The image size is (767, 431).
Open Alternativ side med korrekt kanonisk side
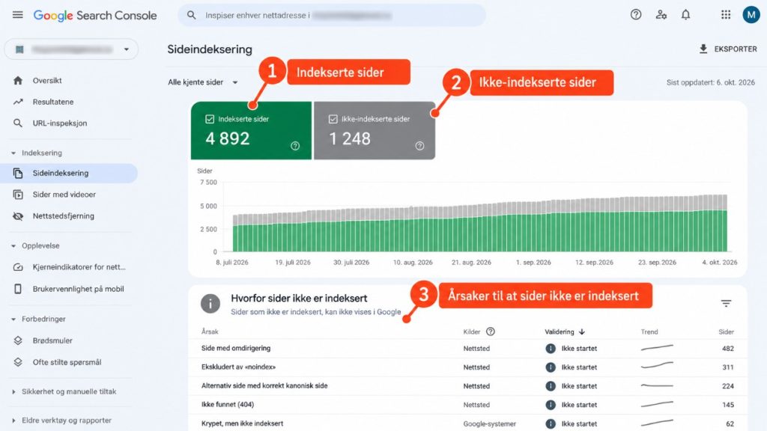point(467,385)
